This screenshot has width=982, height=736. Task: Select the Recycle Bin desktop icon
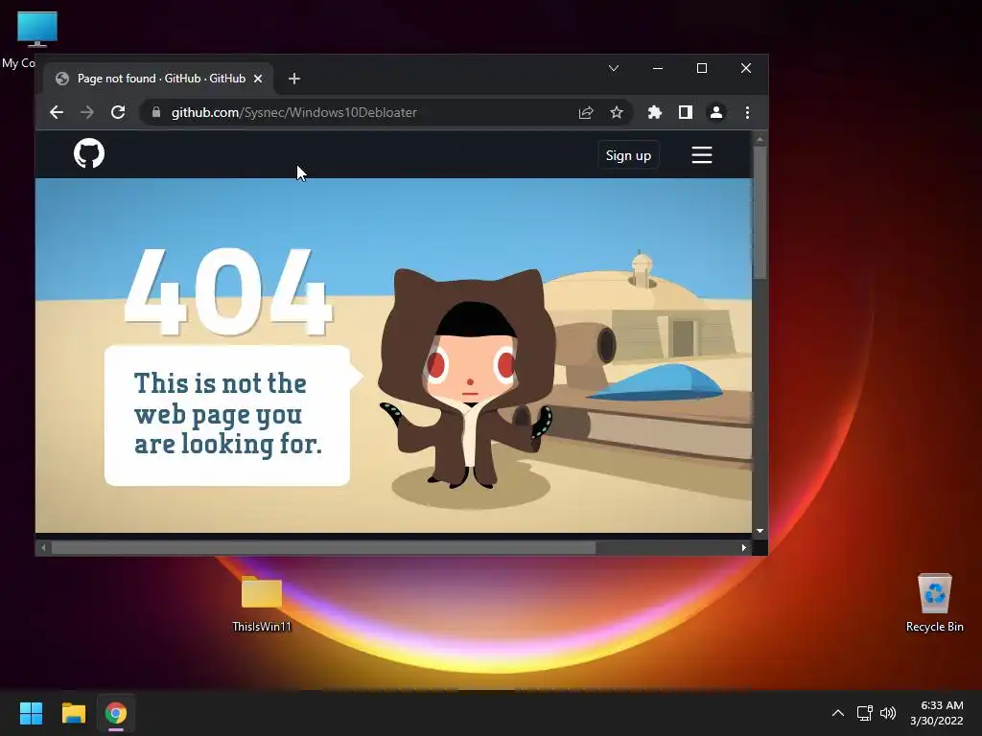[x=934, y=604]
